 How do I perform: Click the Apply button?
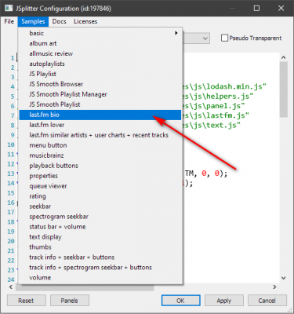click(x=224, y=301)
